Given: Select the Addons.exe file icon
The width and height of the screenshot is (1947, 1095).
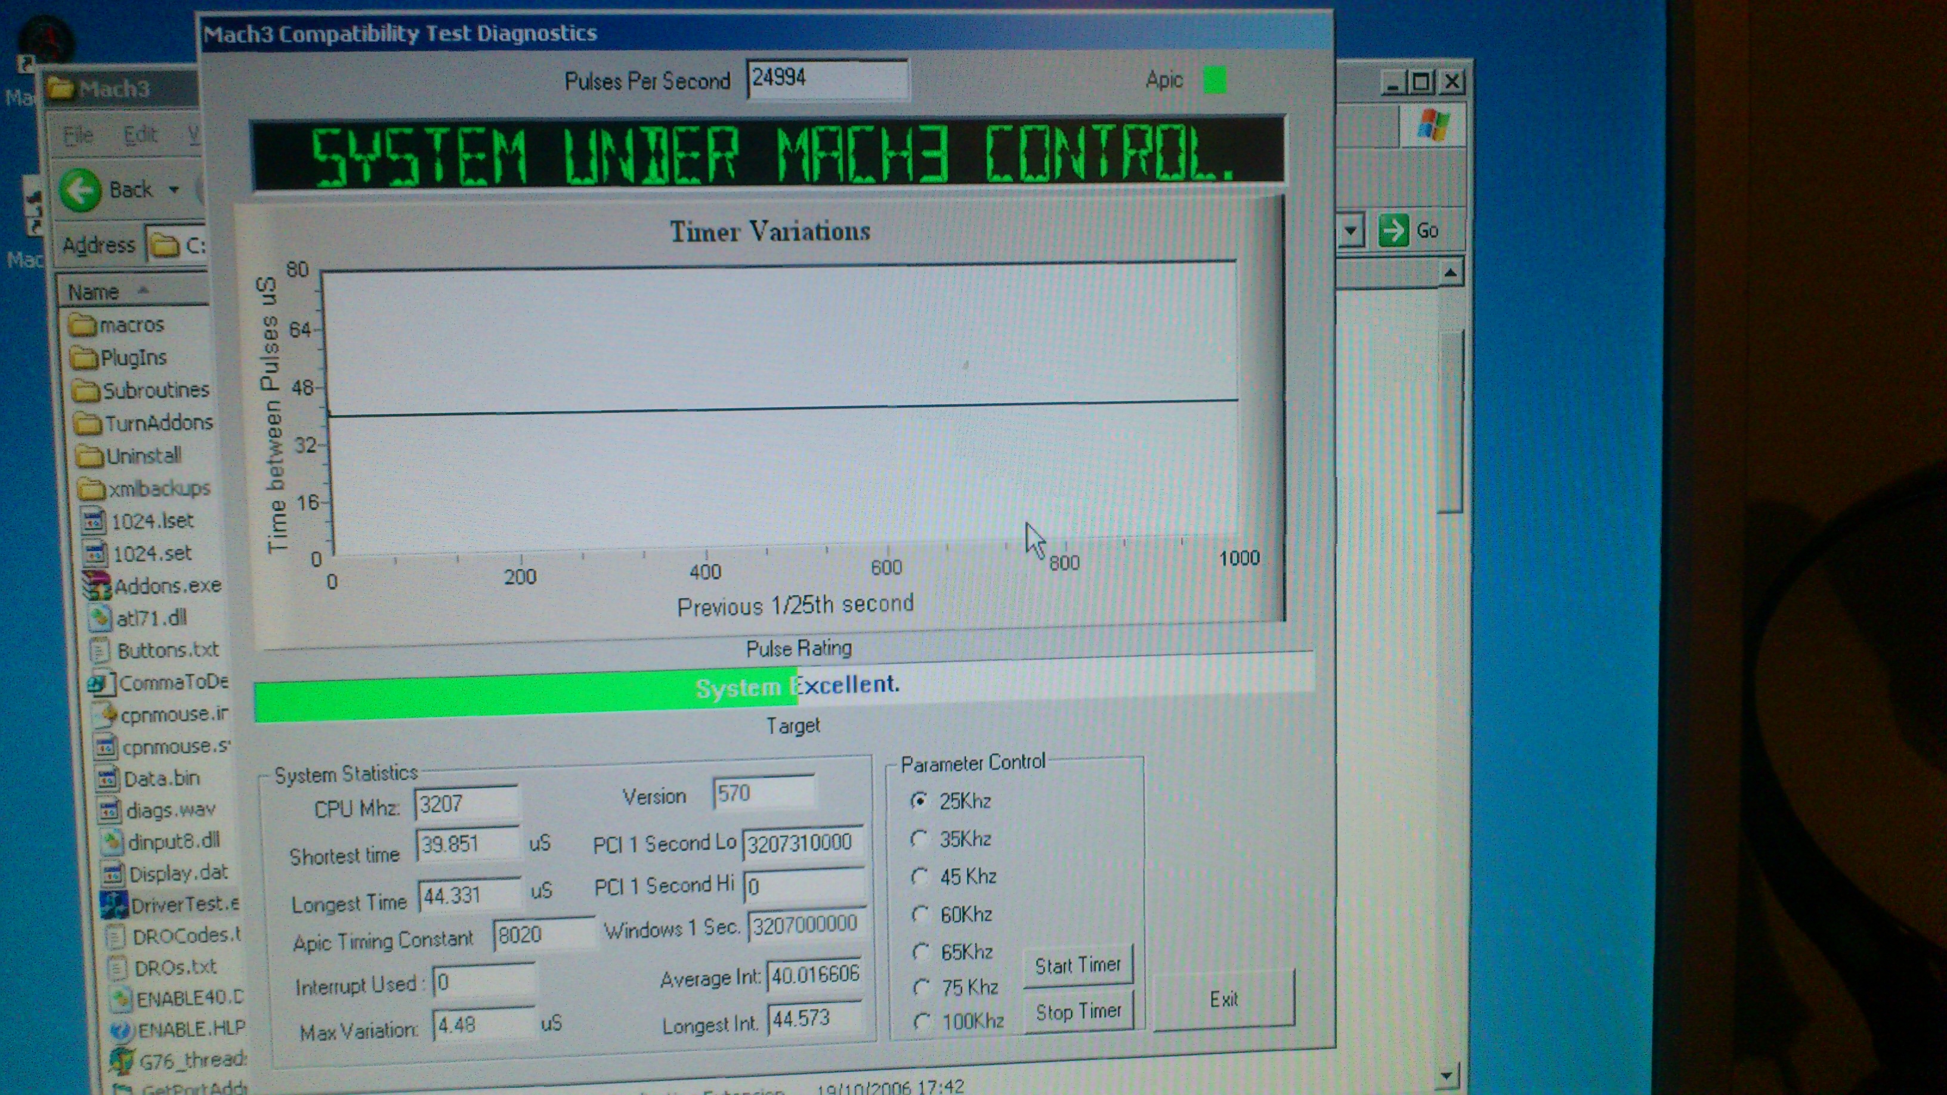Looking at the screenshot, I should point(97,586).
